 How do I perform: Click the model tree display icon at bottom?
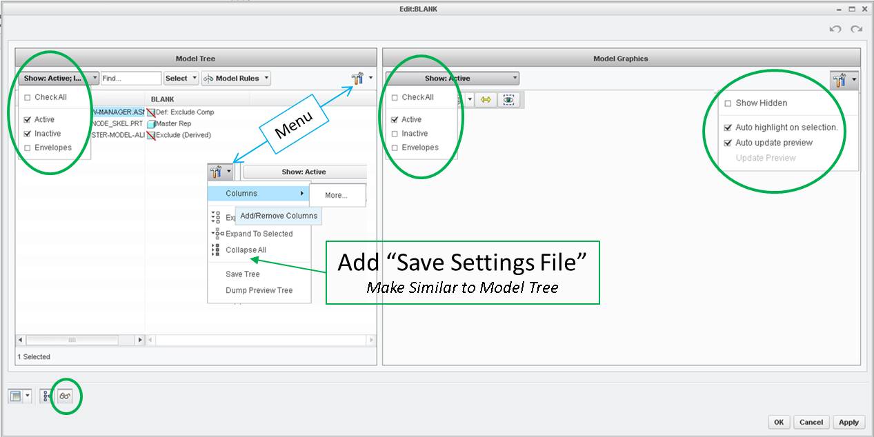tap(46, 396)
